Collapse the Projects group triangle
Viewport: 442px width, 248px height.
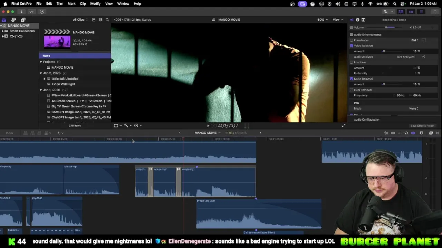click(41, 62)
